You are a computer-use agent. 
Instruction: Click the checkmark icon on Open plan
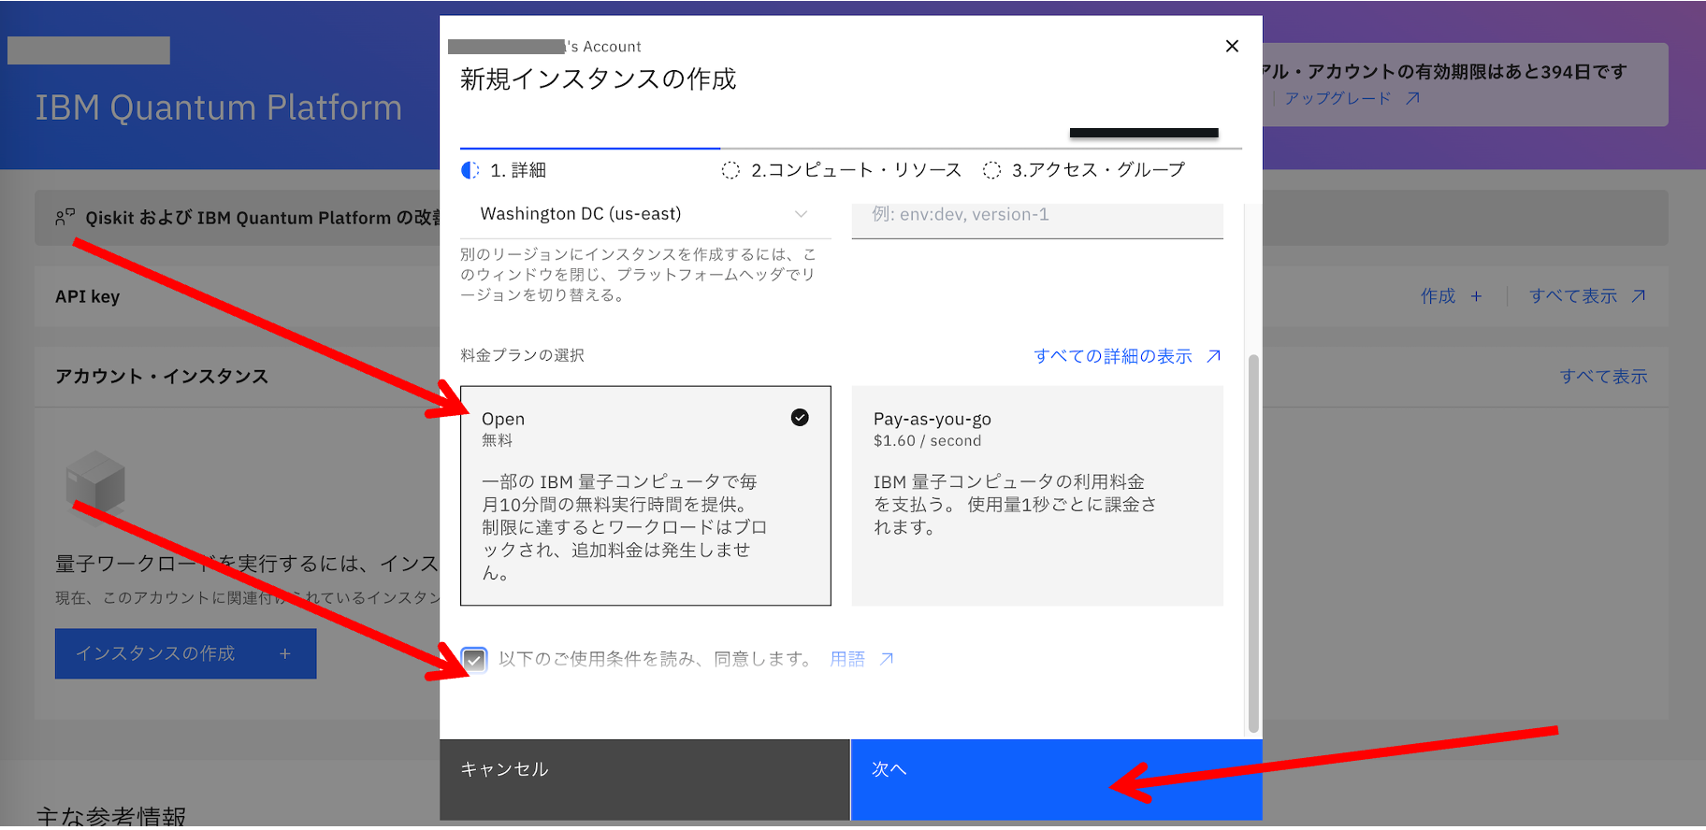pyautogui.click(x=800, y=418)
